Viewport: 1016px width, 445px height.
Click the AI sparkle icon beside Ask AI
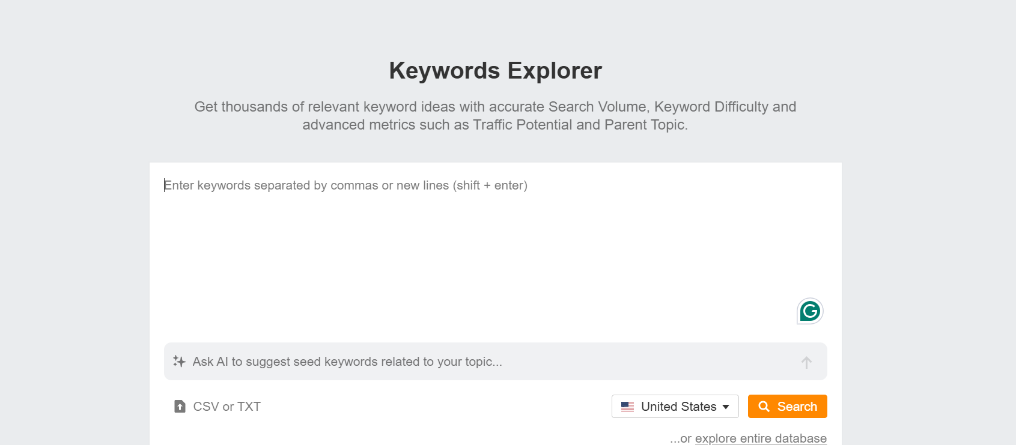click(179, 361)
